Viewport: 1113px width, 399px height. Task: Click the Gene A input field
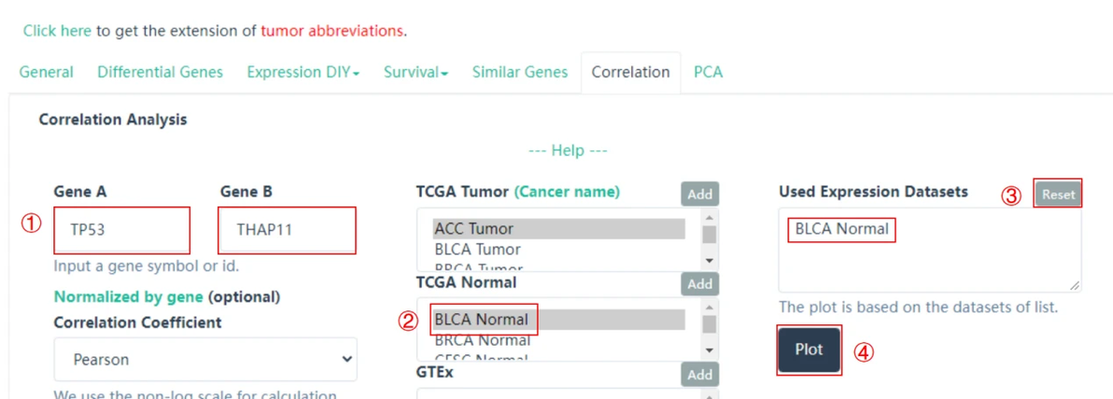(x=121, y=230)
